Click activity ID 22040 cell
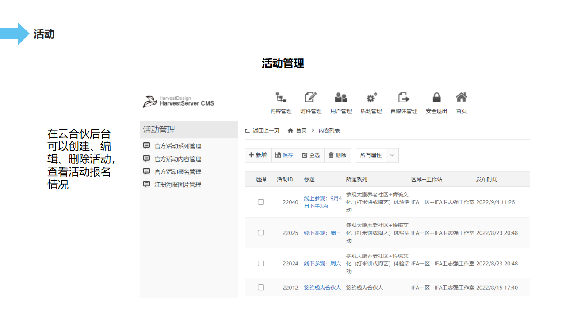Viewport: 566px width, 318px height. pos(291,202)
